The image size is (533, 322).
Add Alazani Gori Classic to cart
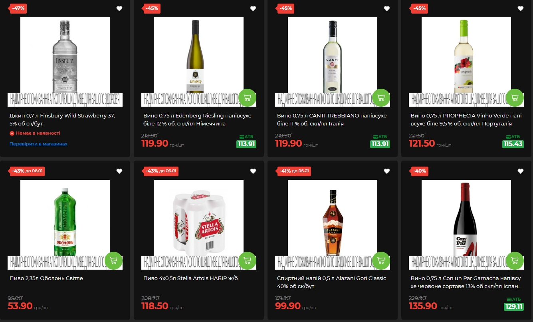pyautogui.click(x=381, y=260)
